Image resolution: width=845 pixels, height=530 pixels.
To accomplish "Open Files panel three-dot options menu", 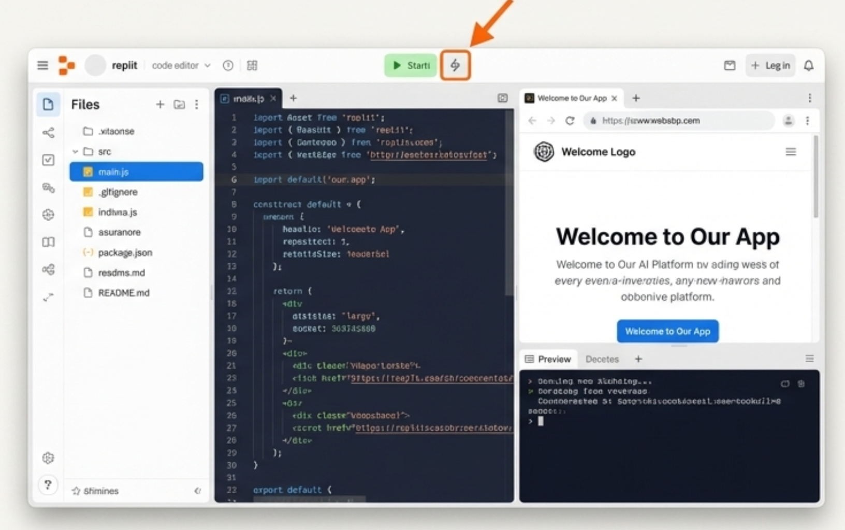I will (197, 105).
